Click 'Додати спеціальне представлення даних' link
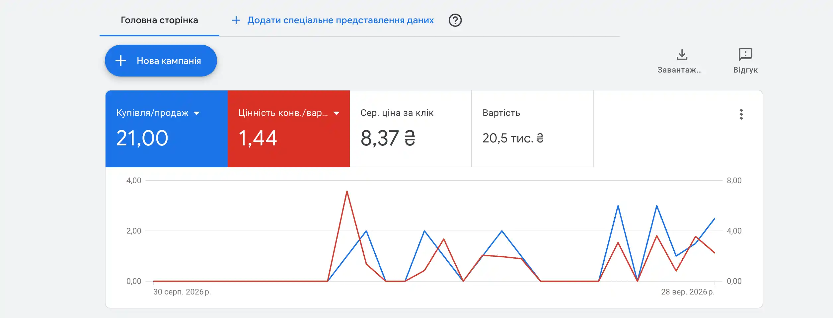Viewport: 833px width, 318px height. click(x=341, y=20)
